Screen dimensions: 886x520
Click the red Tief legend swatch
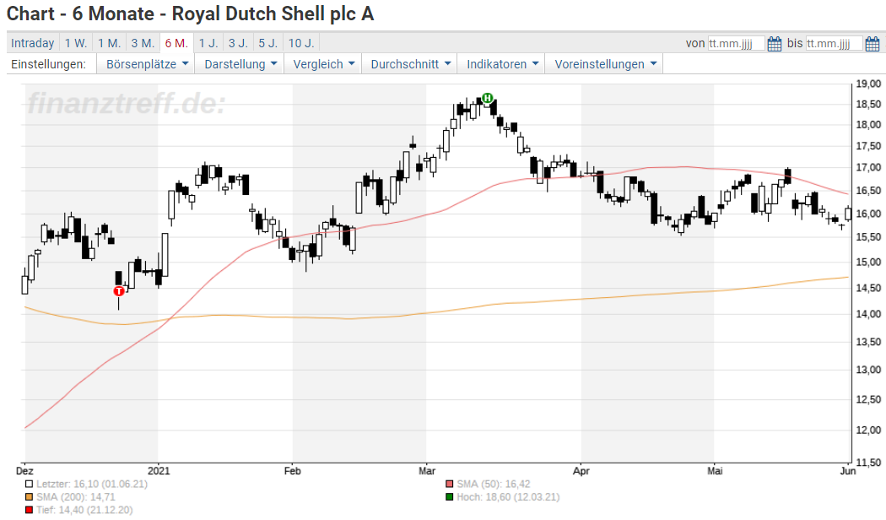tap(29, 510)
